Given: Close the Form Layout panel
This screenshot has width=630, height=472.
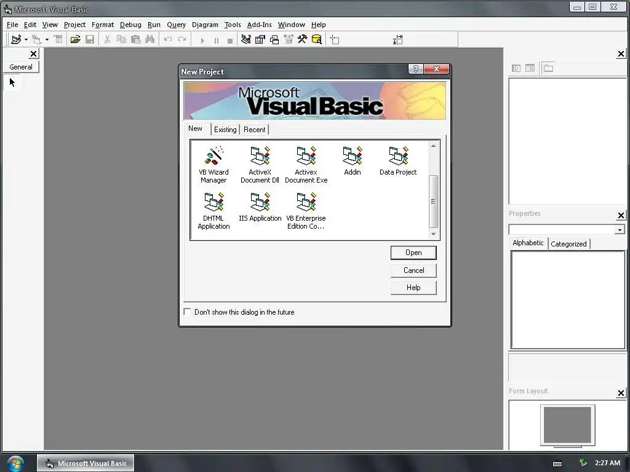Looking at the screenshot, I should pyautogui.click(x=621, y=393).
